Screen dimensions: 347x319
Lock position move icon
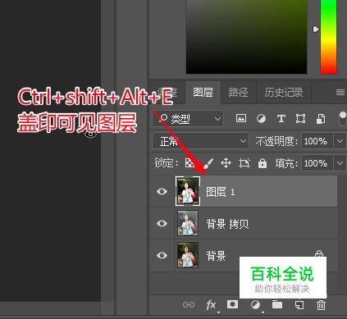(x=226, y=163)
